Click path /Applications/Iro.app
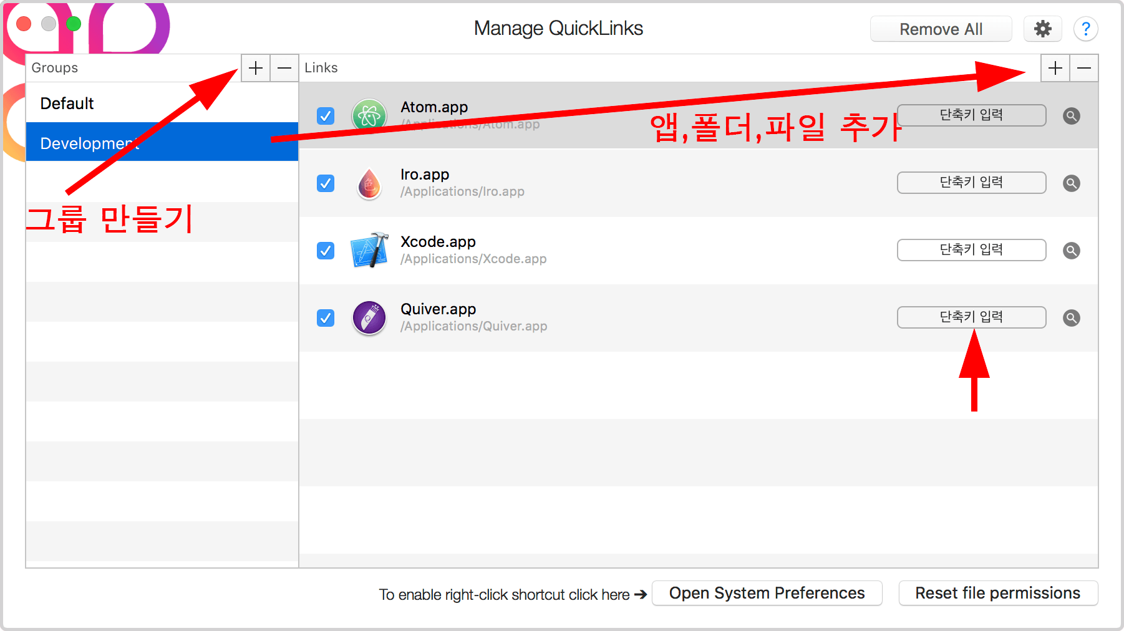This screenshot has height=631, width=1124. point(462,192)
